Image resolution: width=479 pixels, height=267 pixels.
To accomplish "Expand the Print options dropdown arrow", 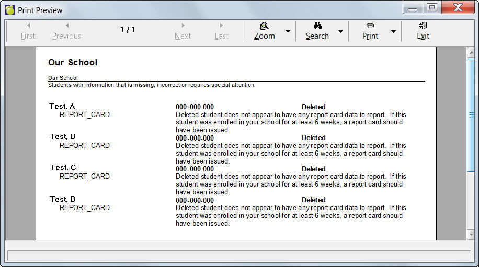I will (393, 32).
